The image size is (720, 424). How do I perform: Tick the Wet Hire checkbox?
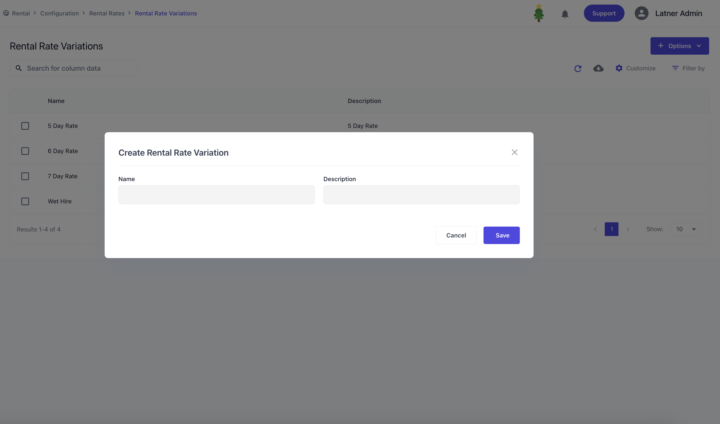click(25, 201)
